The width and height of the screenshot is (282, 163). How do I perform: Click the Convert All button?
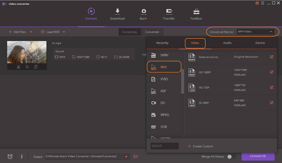(x=258, y=156)
